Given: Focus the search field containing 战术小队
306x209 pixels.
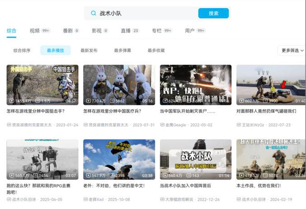Looking at the screenshot, I should tap(141, 13).
